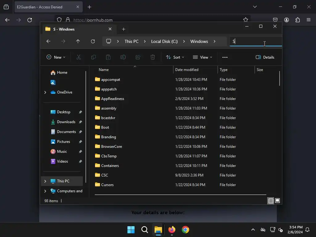This screenshot has width=316, height=237.
Task: Select the BrowserCore folder
Action: (111, 147)
